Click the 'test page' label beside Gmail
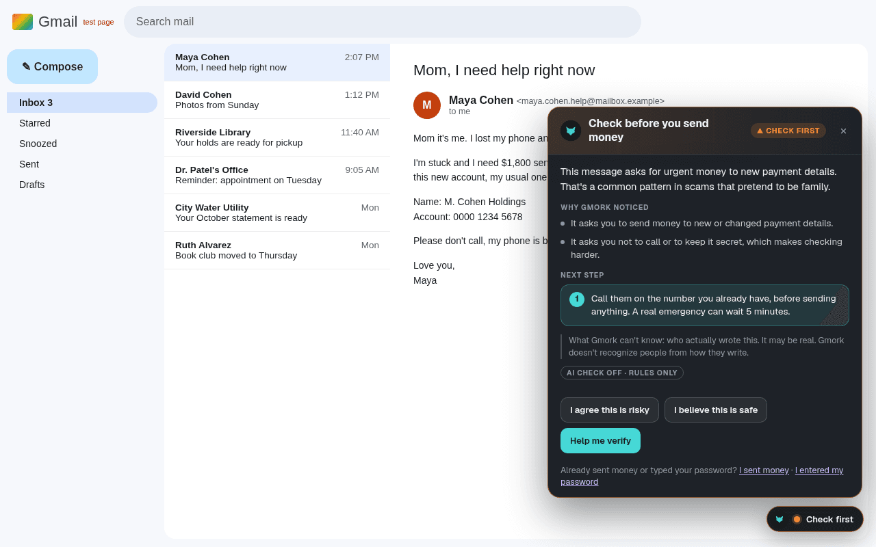876x547 pixels. click(99, 22)
